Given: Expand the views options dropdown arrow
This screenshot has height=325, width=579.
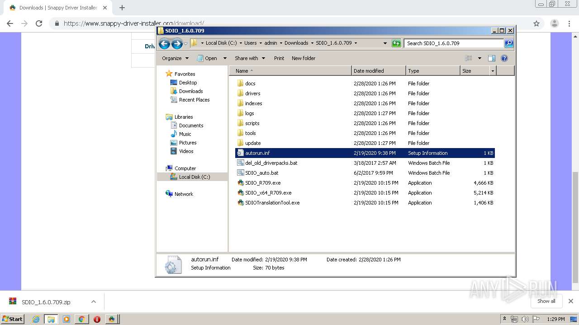Looking at the screenshot, I should [x=479, y=58].
